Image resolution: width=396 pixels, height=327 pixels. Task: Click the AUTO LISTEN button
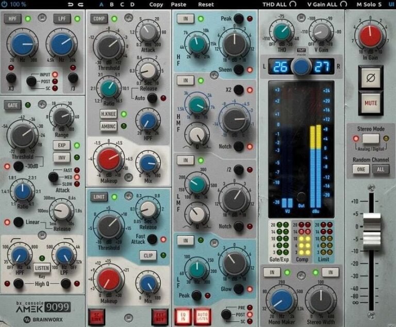(202, 317)
